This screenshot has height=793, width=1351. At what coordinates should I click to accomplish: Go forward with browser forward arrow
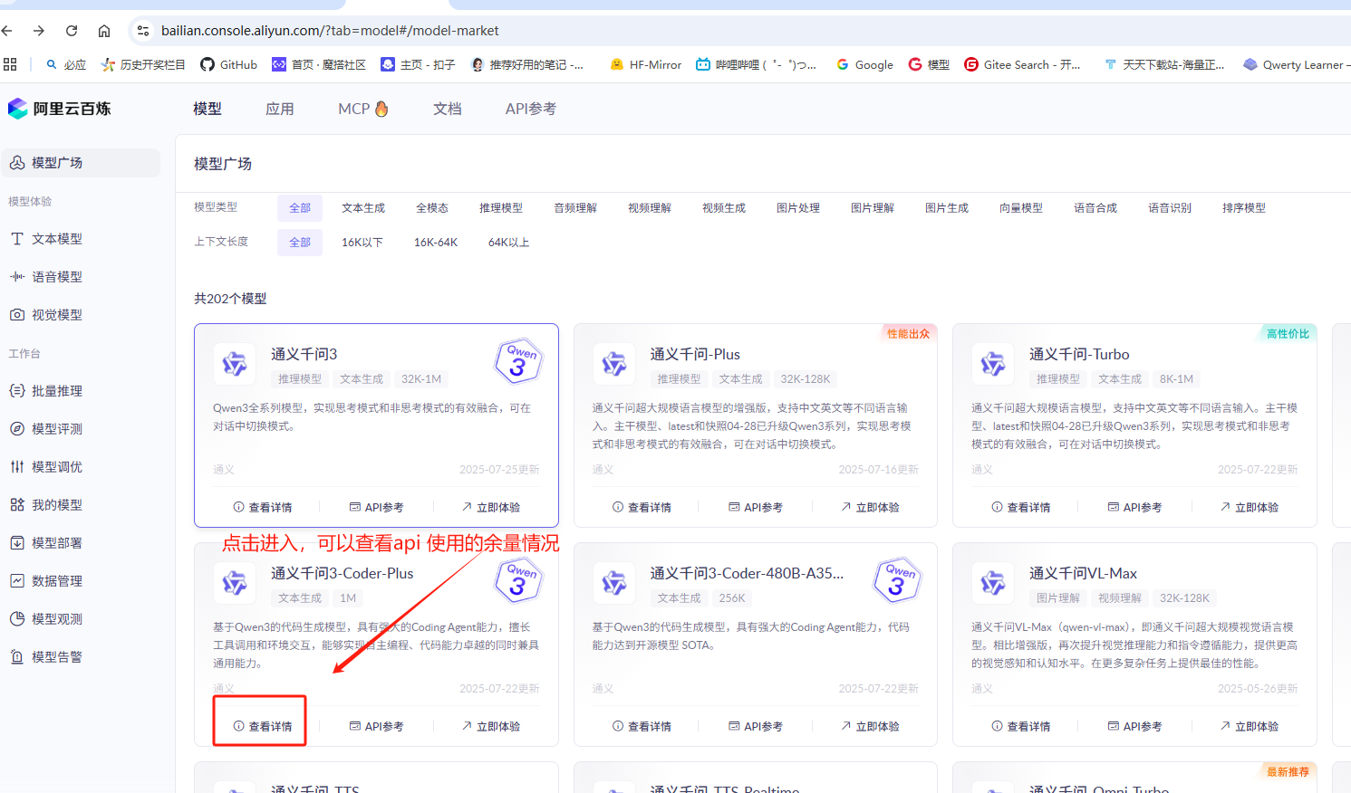pos(39,31)
